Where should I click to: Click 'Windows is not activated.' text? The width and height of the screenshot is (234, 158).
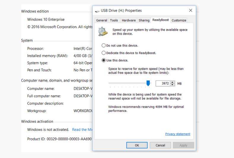pyautogui.click(x=48, y=129)
